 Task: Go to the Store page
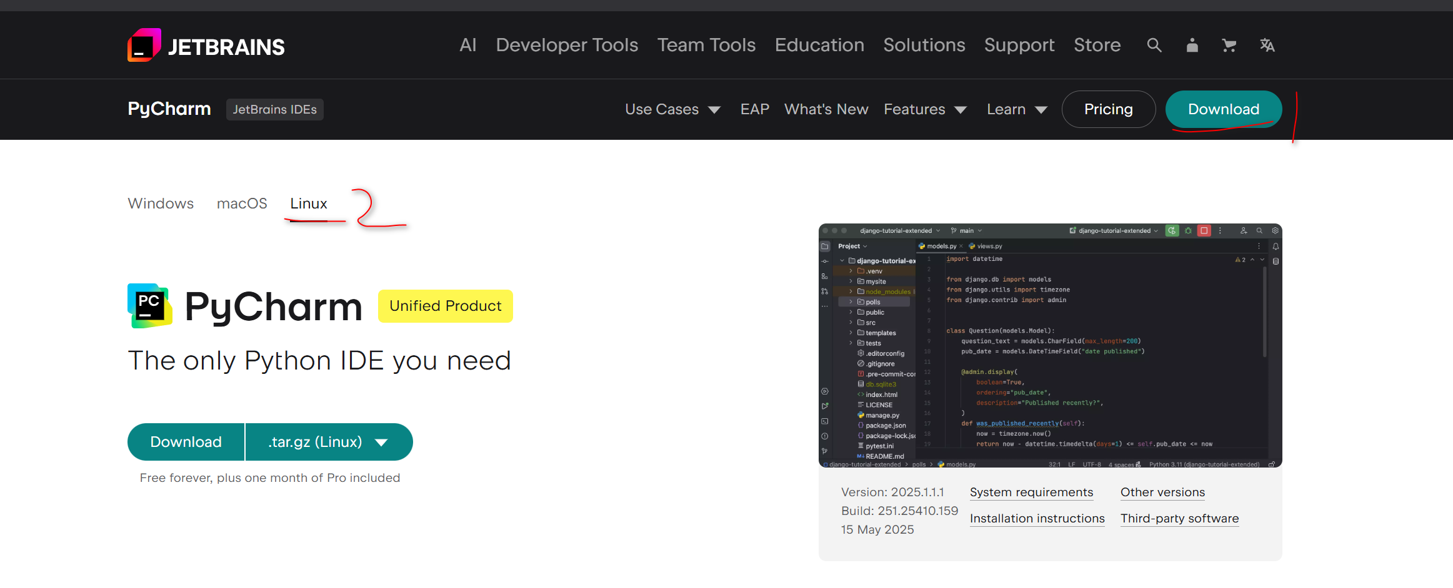coord(1097,45)
